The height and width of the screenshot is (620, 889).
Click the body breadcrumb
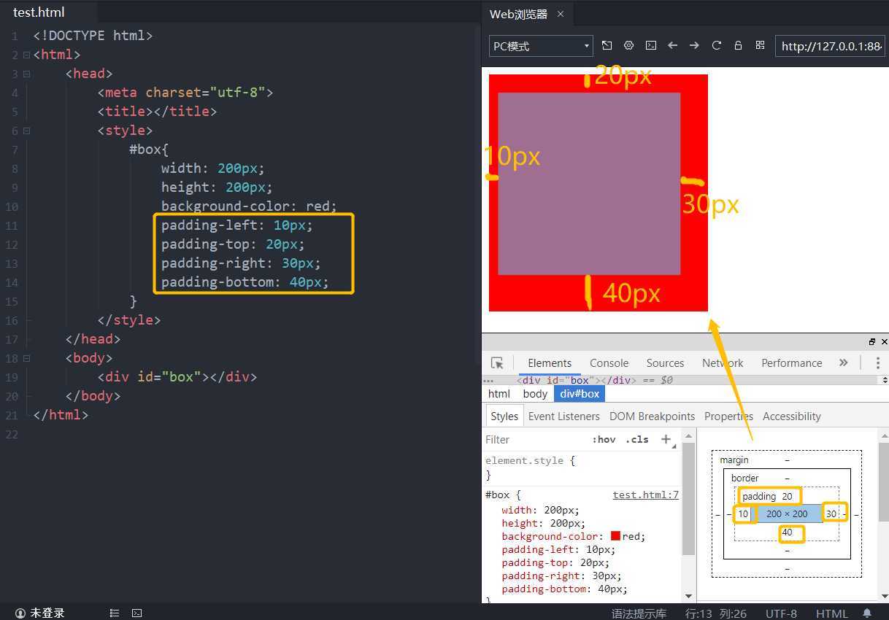[x=535, y=394]
